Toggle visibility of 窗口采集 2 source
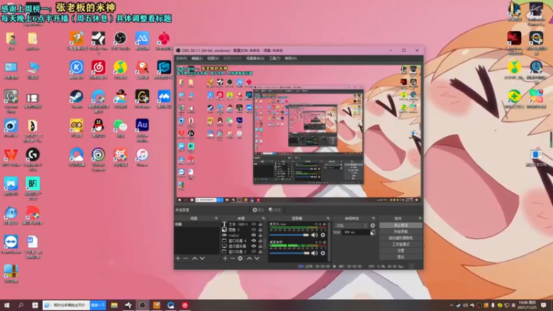Image resolution: width=553 pixels, height=311 pixels. pos(254,252)
